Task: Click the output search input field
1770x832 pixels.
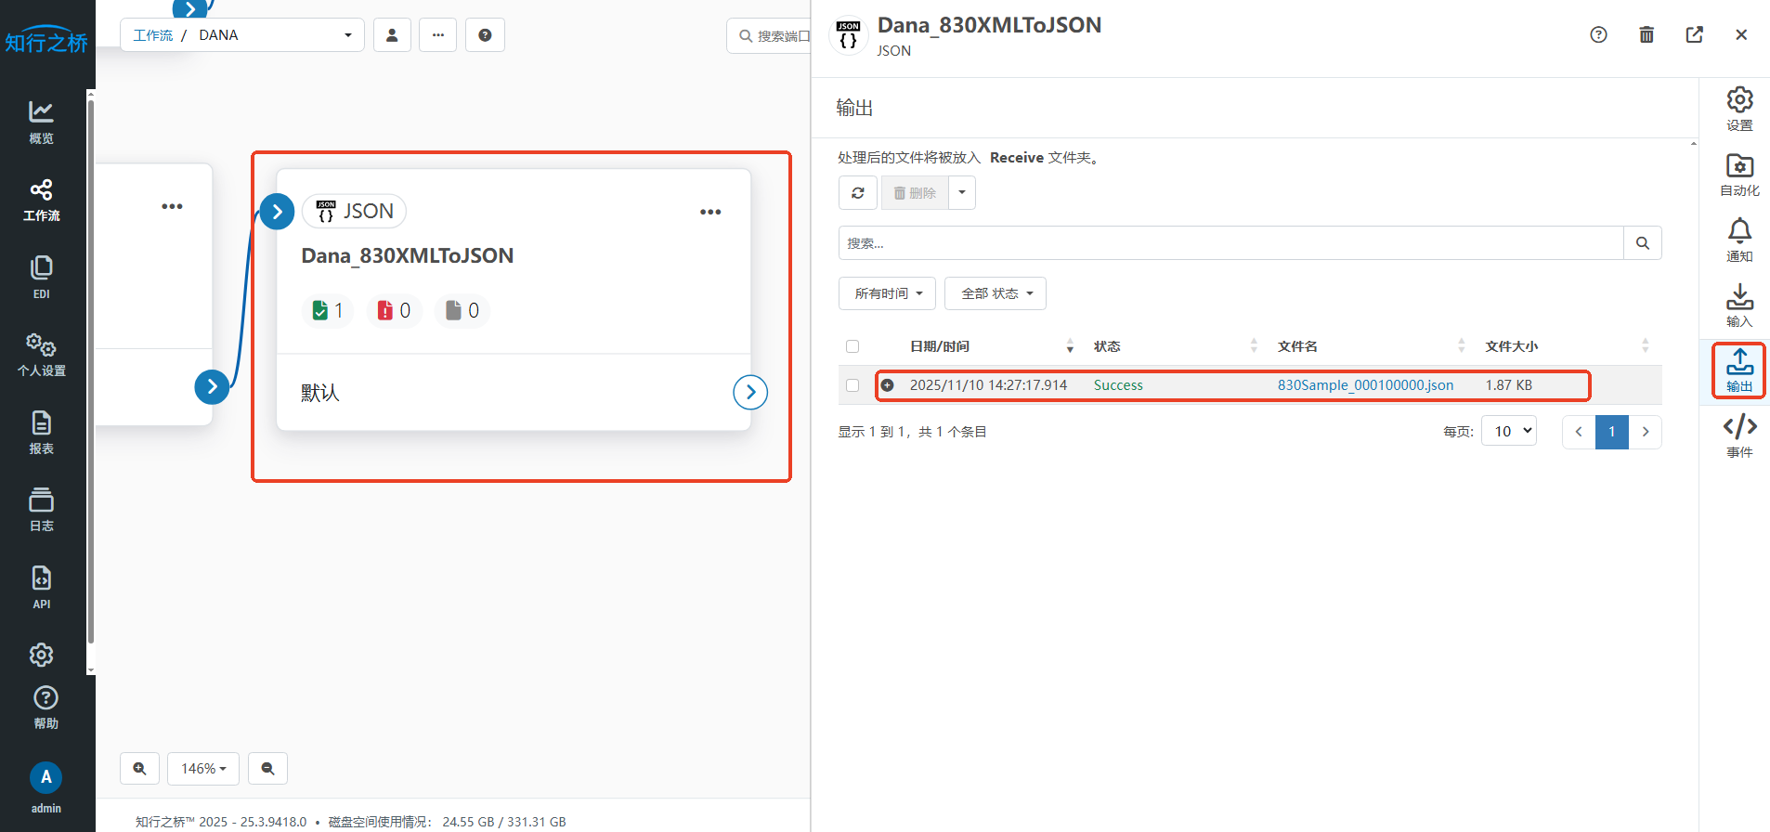Action: 1230,243
